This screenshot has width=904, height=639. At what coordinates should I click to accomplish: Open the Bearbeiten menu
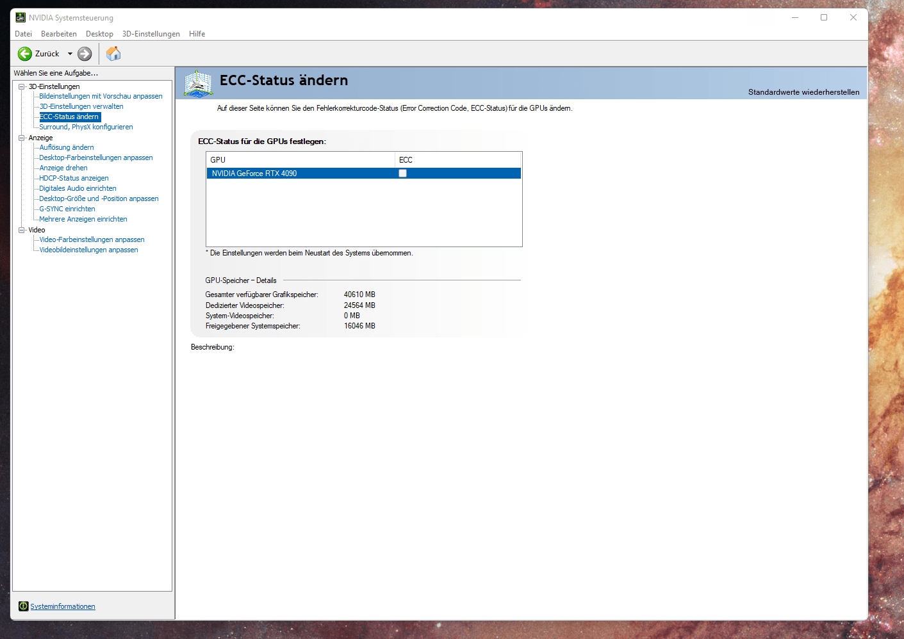[x=59, y=34]
